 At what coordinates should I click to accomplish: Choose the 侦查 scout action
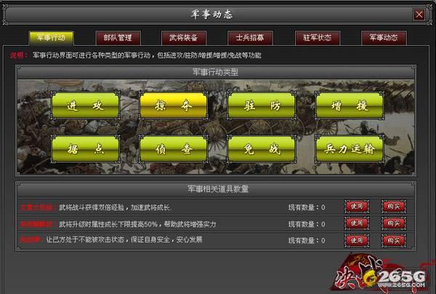(174, 149)
